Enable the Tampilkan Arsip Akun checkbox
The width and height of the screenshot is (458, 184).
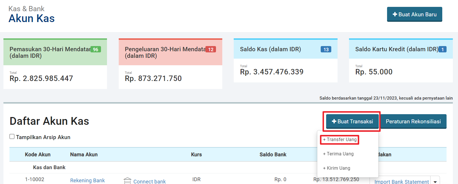[12, 136]
